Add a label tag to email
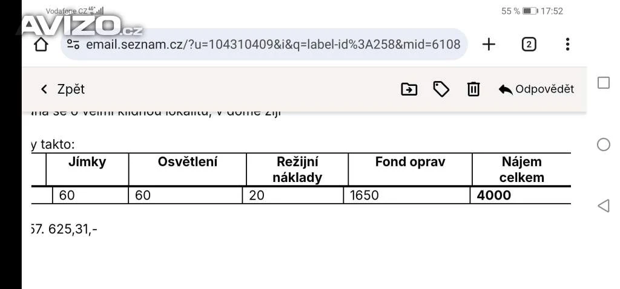 pyautogui.click(x=441, y=89)
